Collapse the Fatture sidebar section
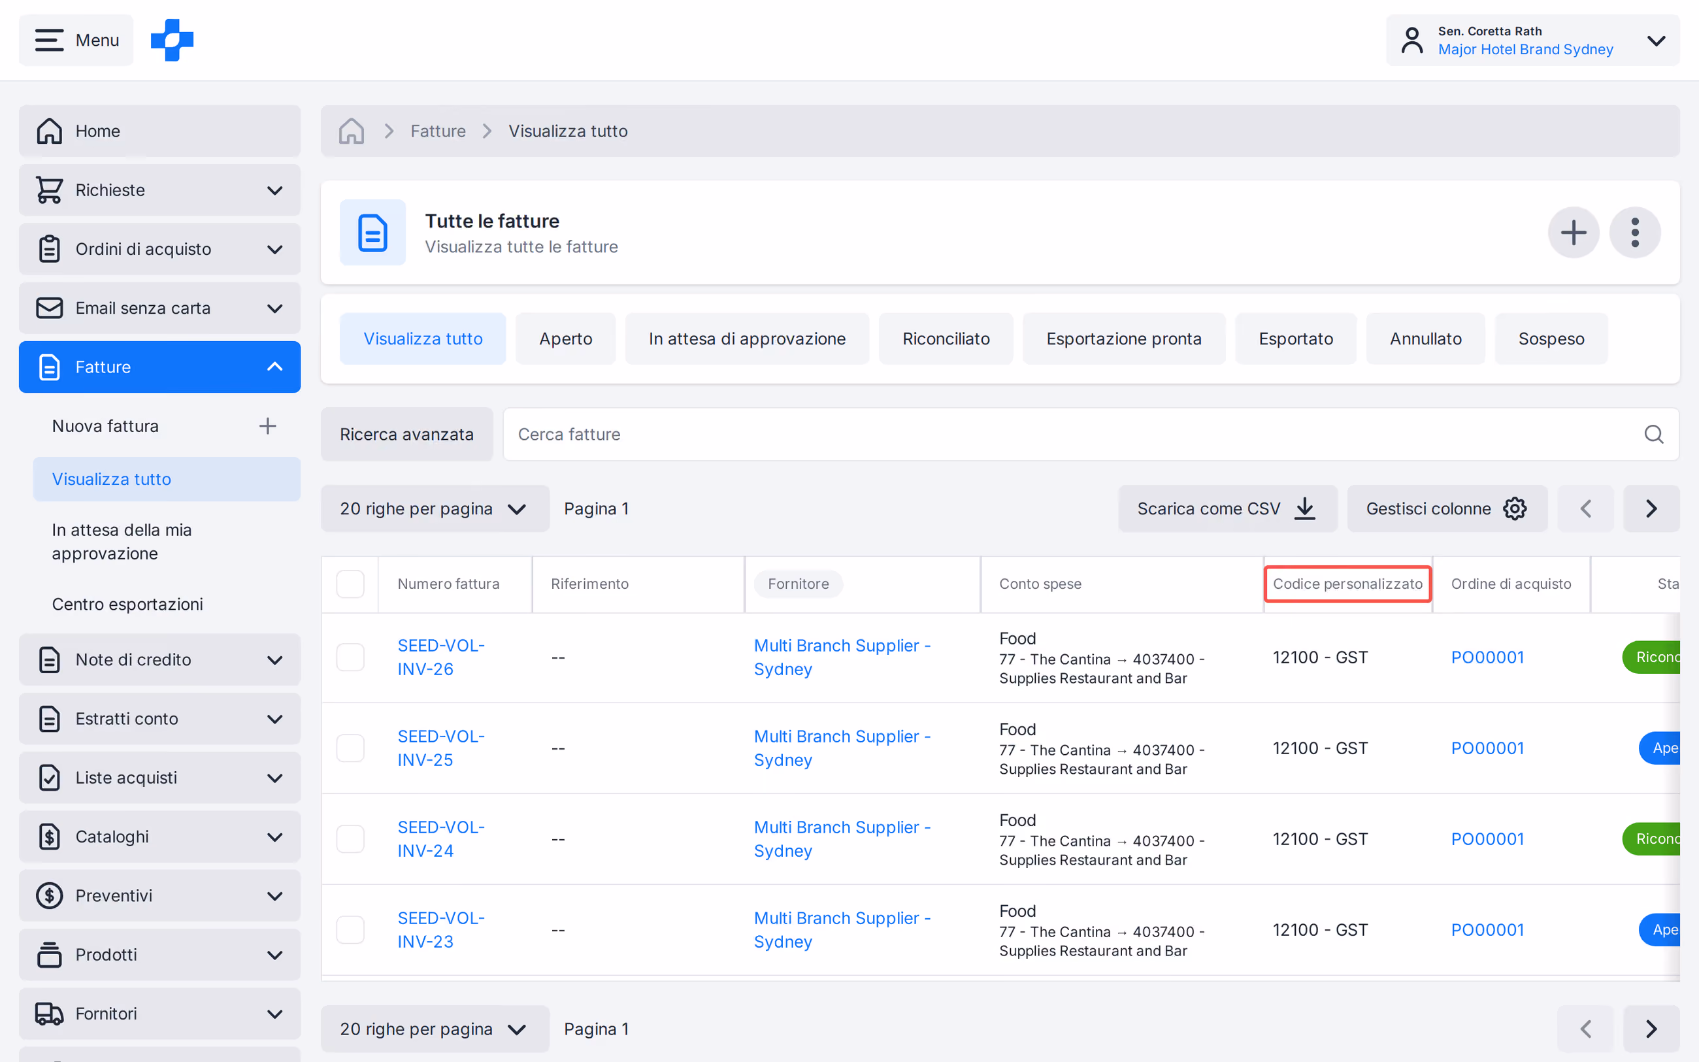The image size is (1699, 1062). click(159, 367)
